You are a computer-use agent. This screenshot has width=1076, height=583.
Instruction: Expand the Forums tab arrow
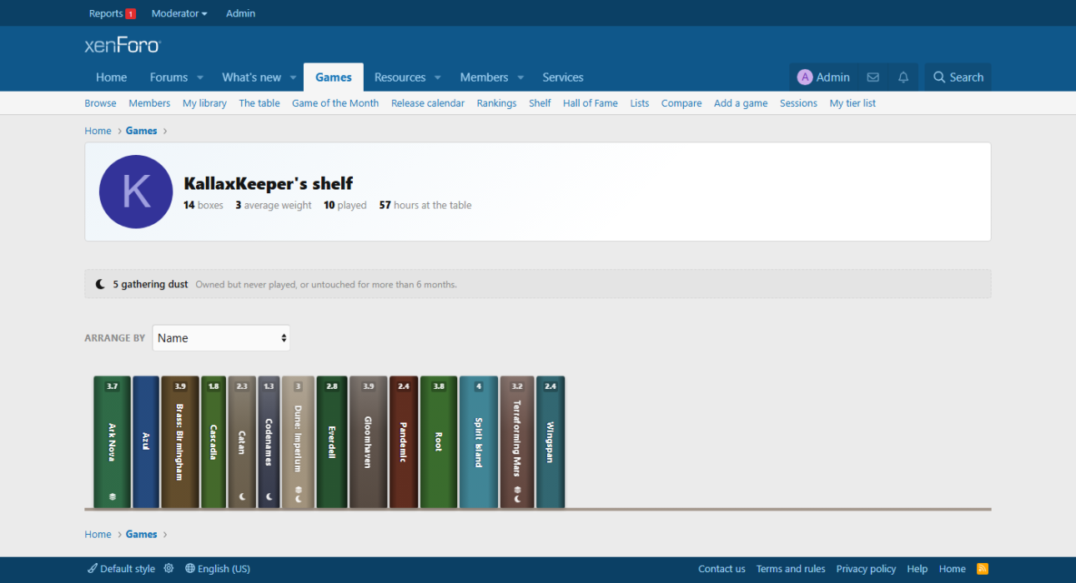(200, 77)
